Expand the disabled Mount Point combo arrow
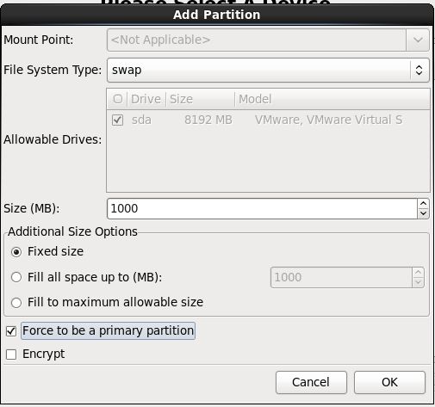 click(x=418, y=40)
